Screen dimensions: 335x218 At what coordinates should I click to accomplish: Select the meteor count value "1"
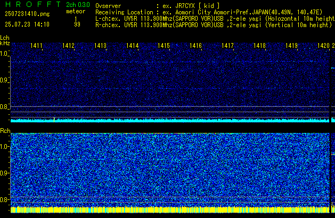point(76,19)
